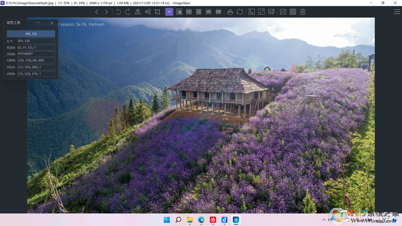Click the blue coordinate preview bar

tap(31, 33)
